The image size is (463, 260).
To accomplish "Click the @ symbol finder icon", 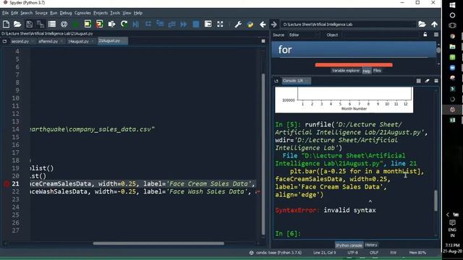I will coord(64,24).
